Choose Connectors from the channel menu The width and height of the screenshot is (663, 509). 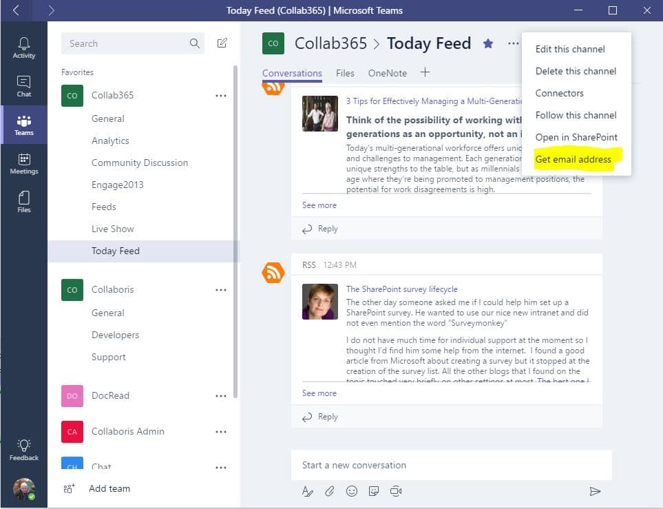[559, 93]
